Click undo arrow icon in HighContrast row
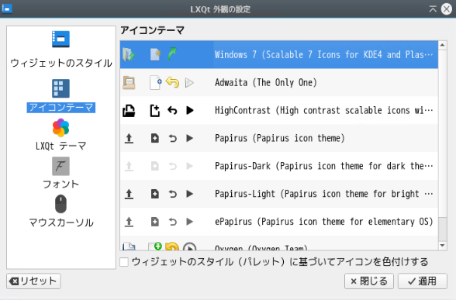The width and height of the screenshot is (456, 300). (x=172, y=110)
